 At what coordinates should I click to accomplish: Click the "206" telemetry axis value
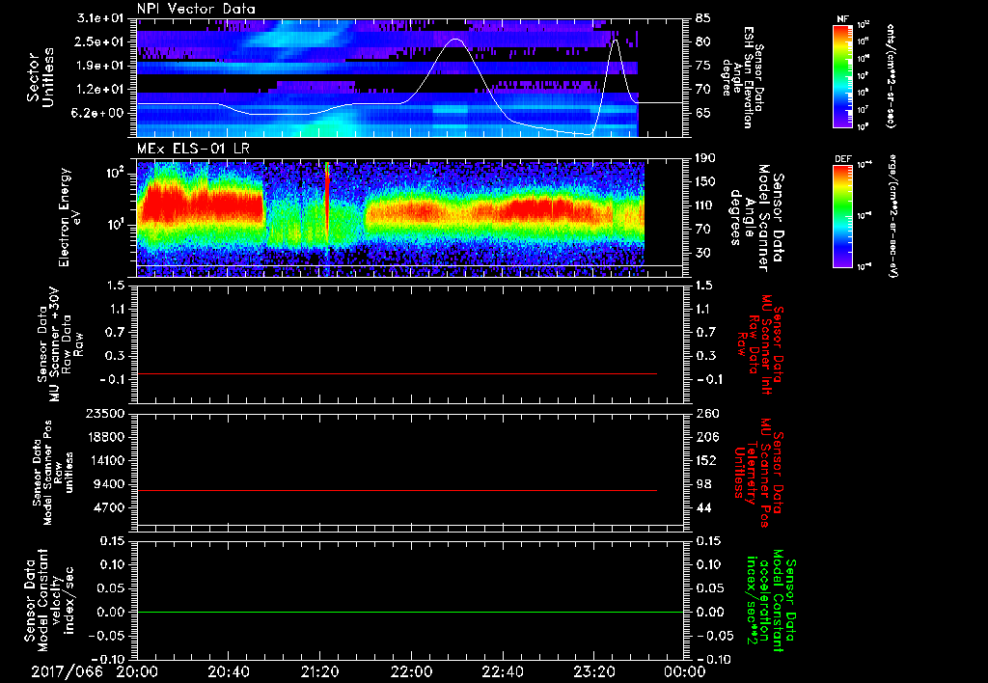[x=706, y=437]
